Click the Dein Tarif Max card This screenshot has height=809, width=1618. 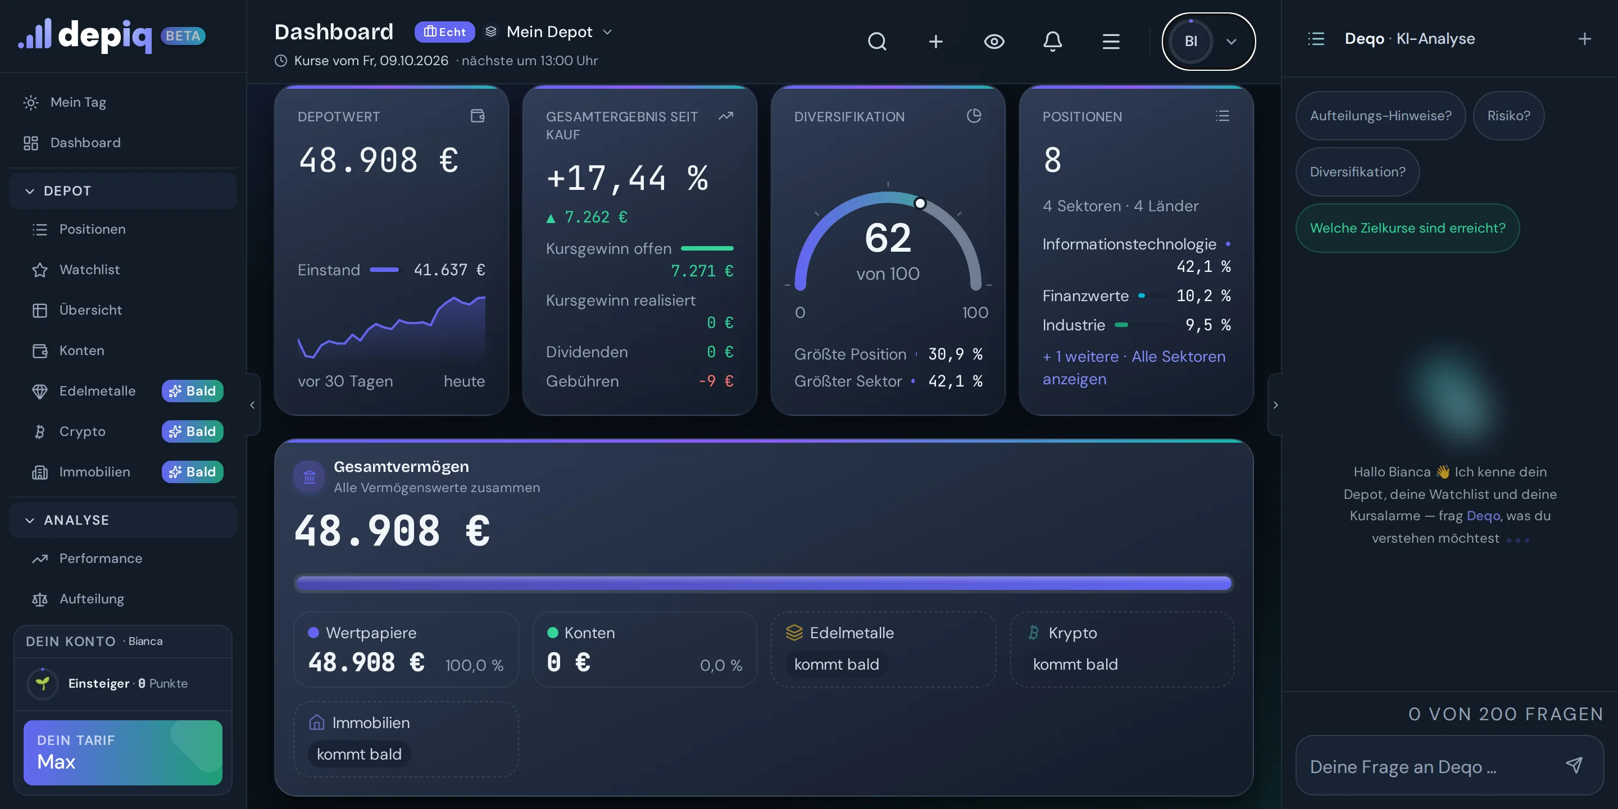click(123, 752)
